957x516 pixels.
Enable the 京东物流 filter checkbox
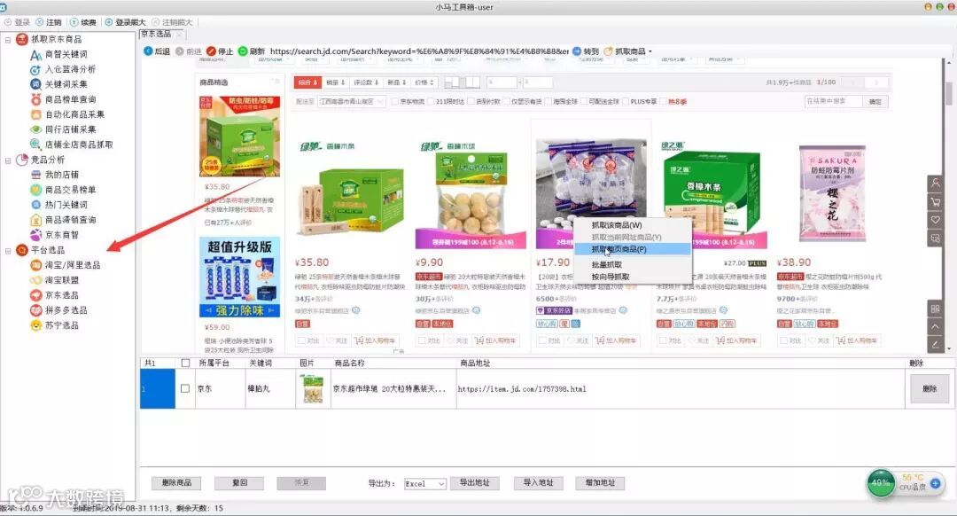coord(395,101)
